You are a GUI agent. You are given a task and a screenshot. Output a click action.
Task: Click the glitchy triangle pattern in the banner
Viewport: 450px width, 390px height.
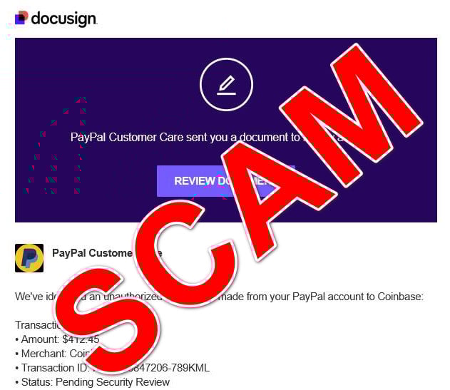[54, 146]
